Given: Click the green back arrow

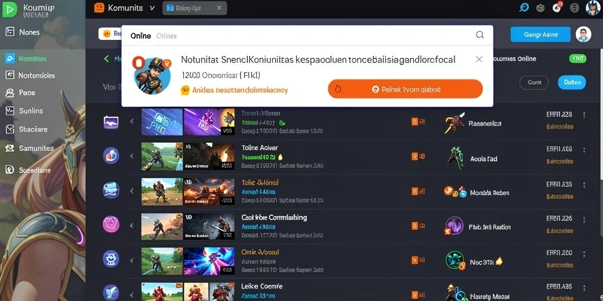Looking at the screenshot, I should click(x=107, y=59).
